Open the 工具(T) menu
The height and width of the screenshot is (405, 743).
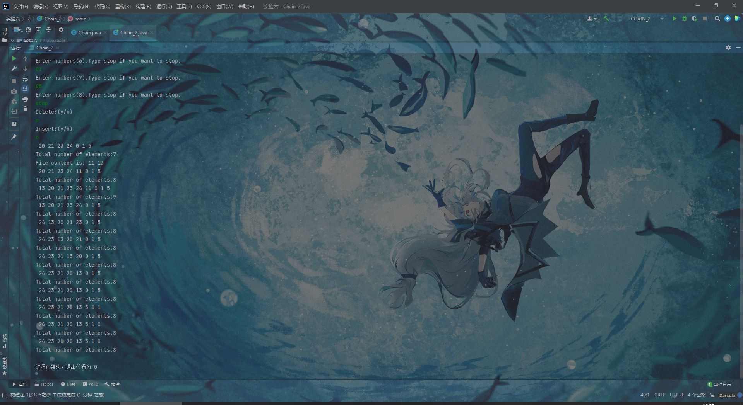[184, 6]
